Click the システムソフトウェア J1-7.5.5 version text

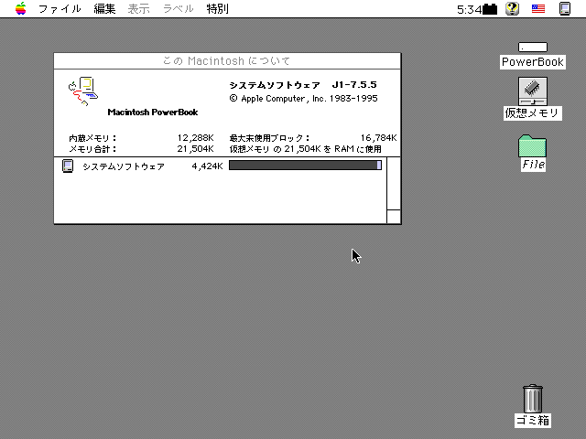[x=303, y=85]
